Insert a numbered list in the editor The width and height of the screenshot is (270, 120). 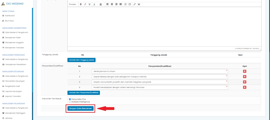coord(125,4)
